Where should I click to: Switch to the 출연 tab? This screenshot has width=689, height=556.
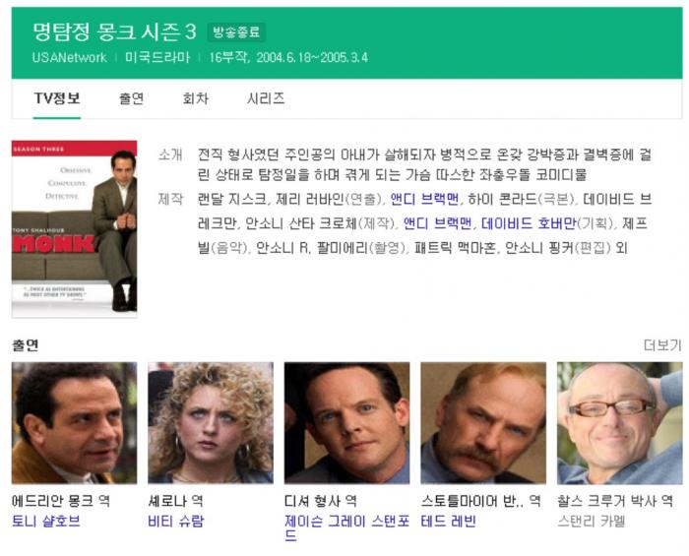point(131,98)
